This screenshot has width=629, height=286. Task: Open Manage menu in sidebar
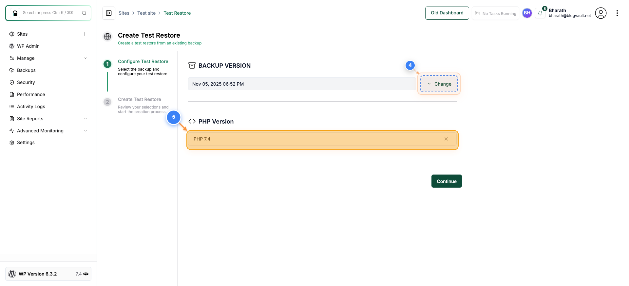[x=26, y=58]
